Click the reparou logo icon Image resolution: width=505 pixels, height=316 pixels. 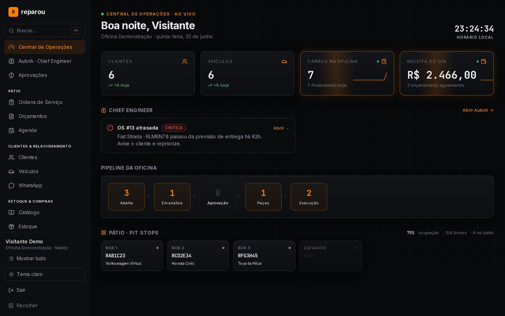coord(13,12)
